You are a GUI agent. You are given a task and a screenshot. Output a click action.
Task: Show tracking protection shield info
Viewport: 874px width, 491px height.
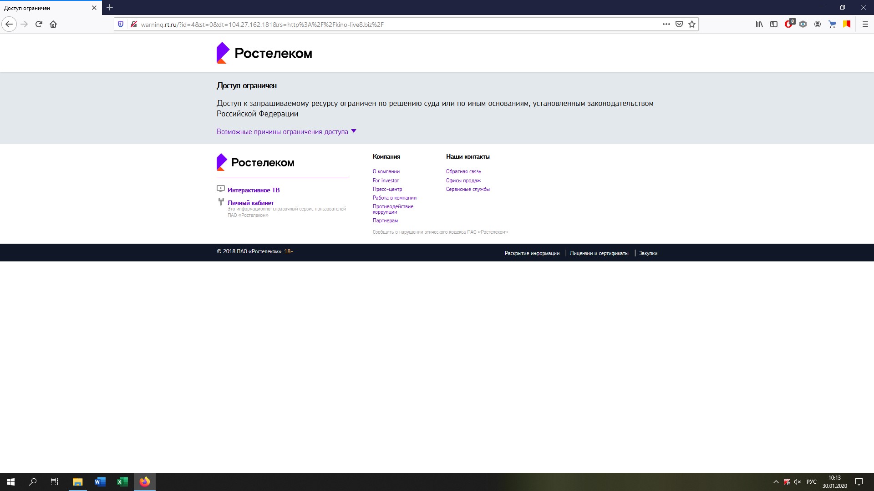pos(121,24)
